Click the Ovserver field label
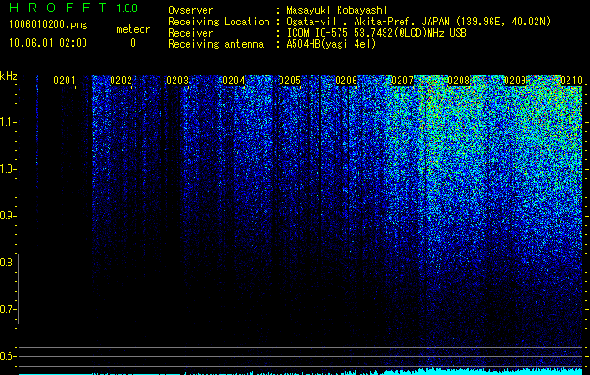The width and height of the screenshot is (590, 375). tap(190, 10)
